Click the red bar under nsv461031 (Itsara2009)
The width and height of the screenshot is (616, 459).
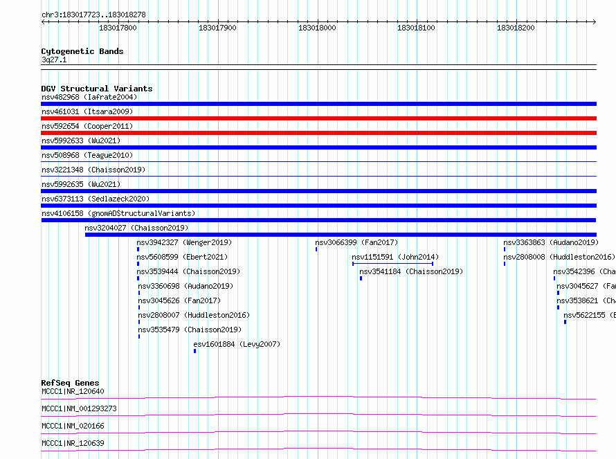[318, 118]
